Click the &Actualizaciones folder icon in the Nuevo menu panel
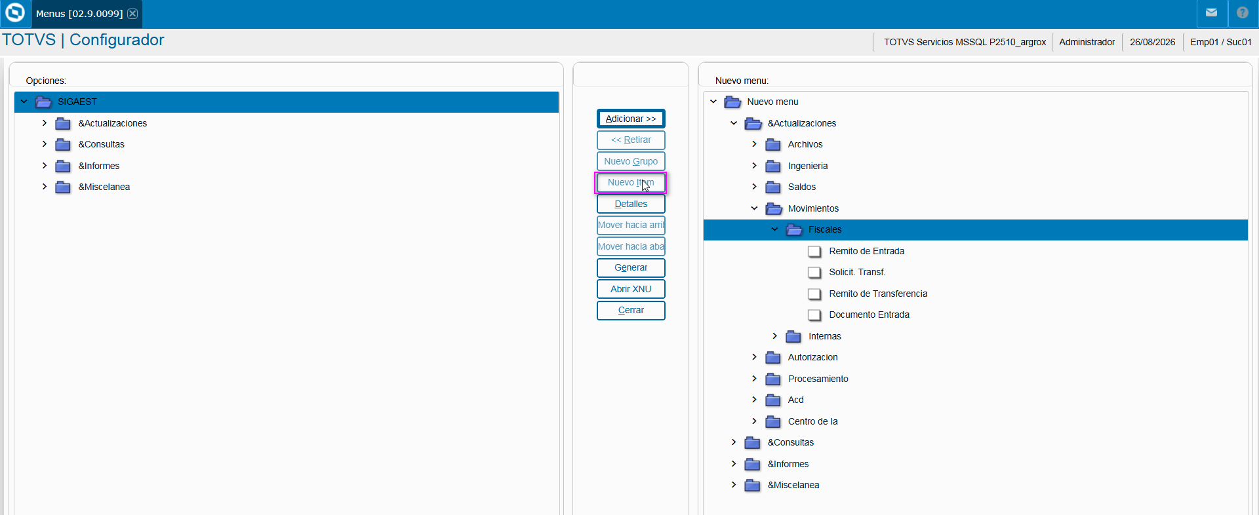1259x515 pixels. [753, 123]
